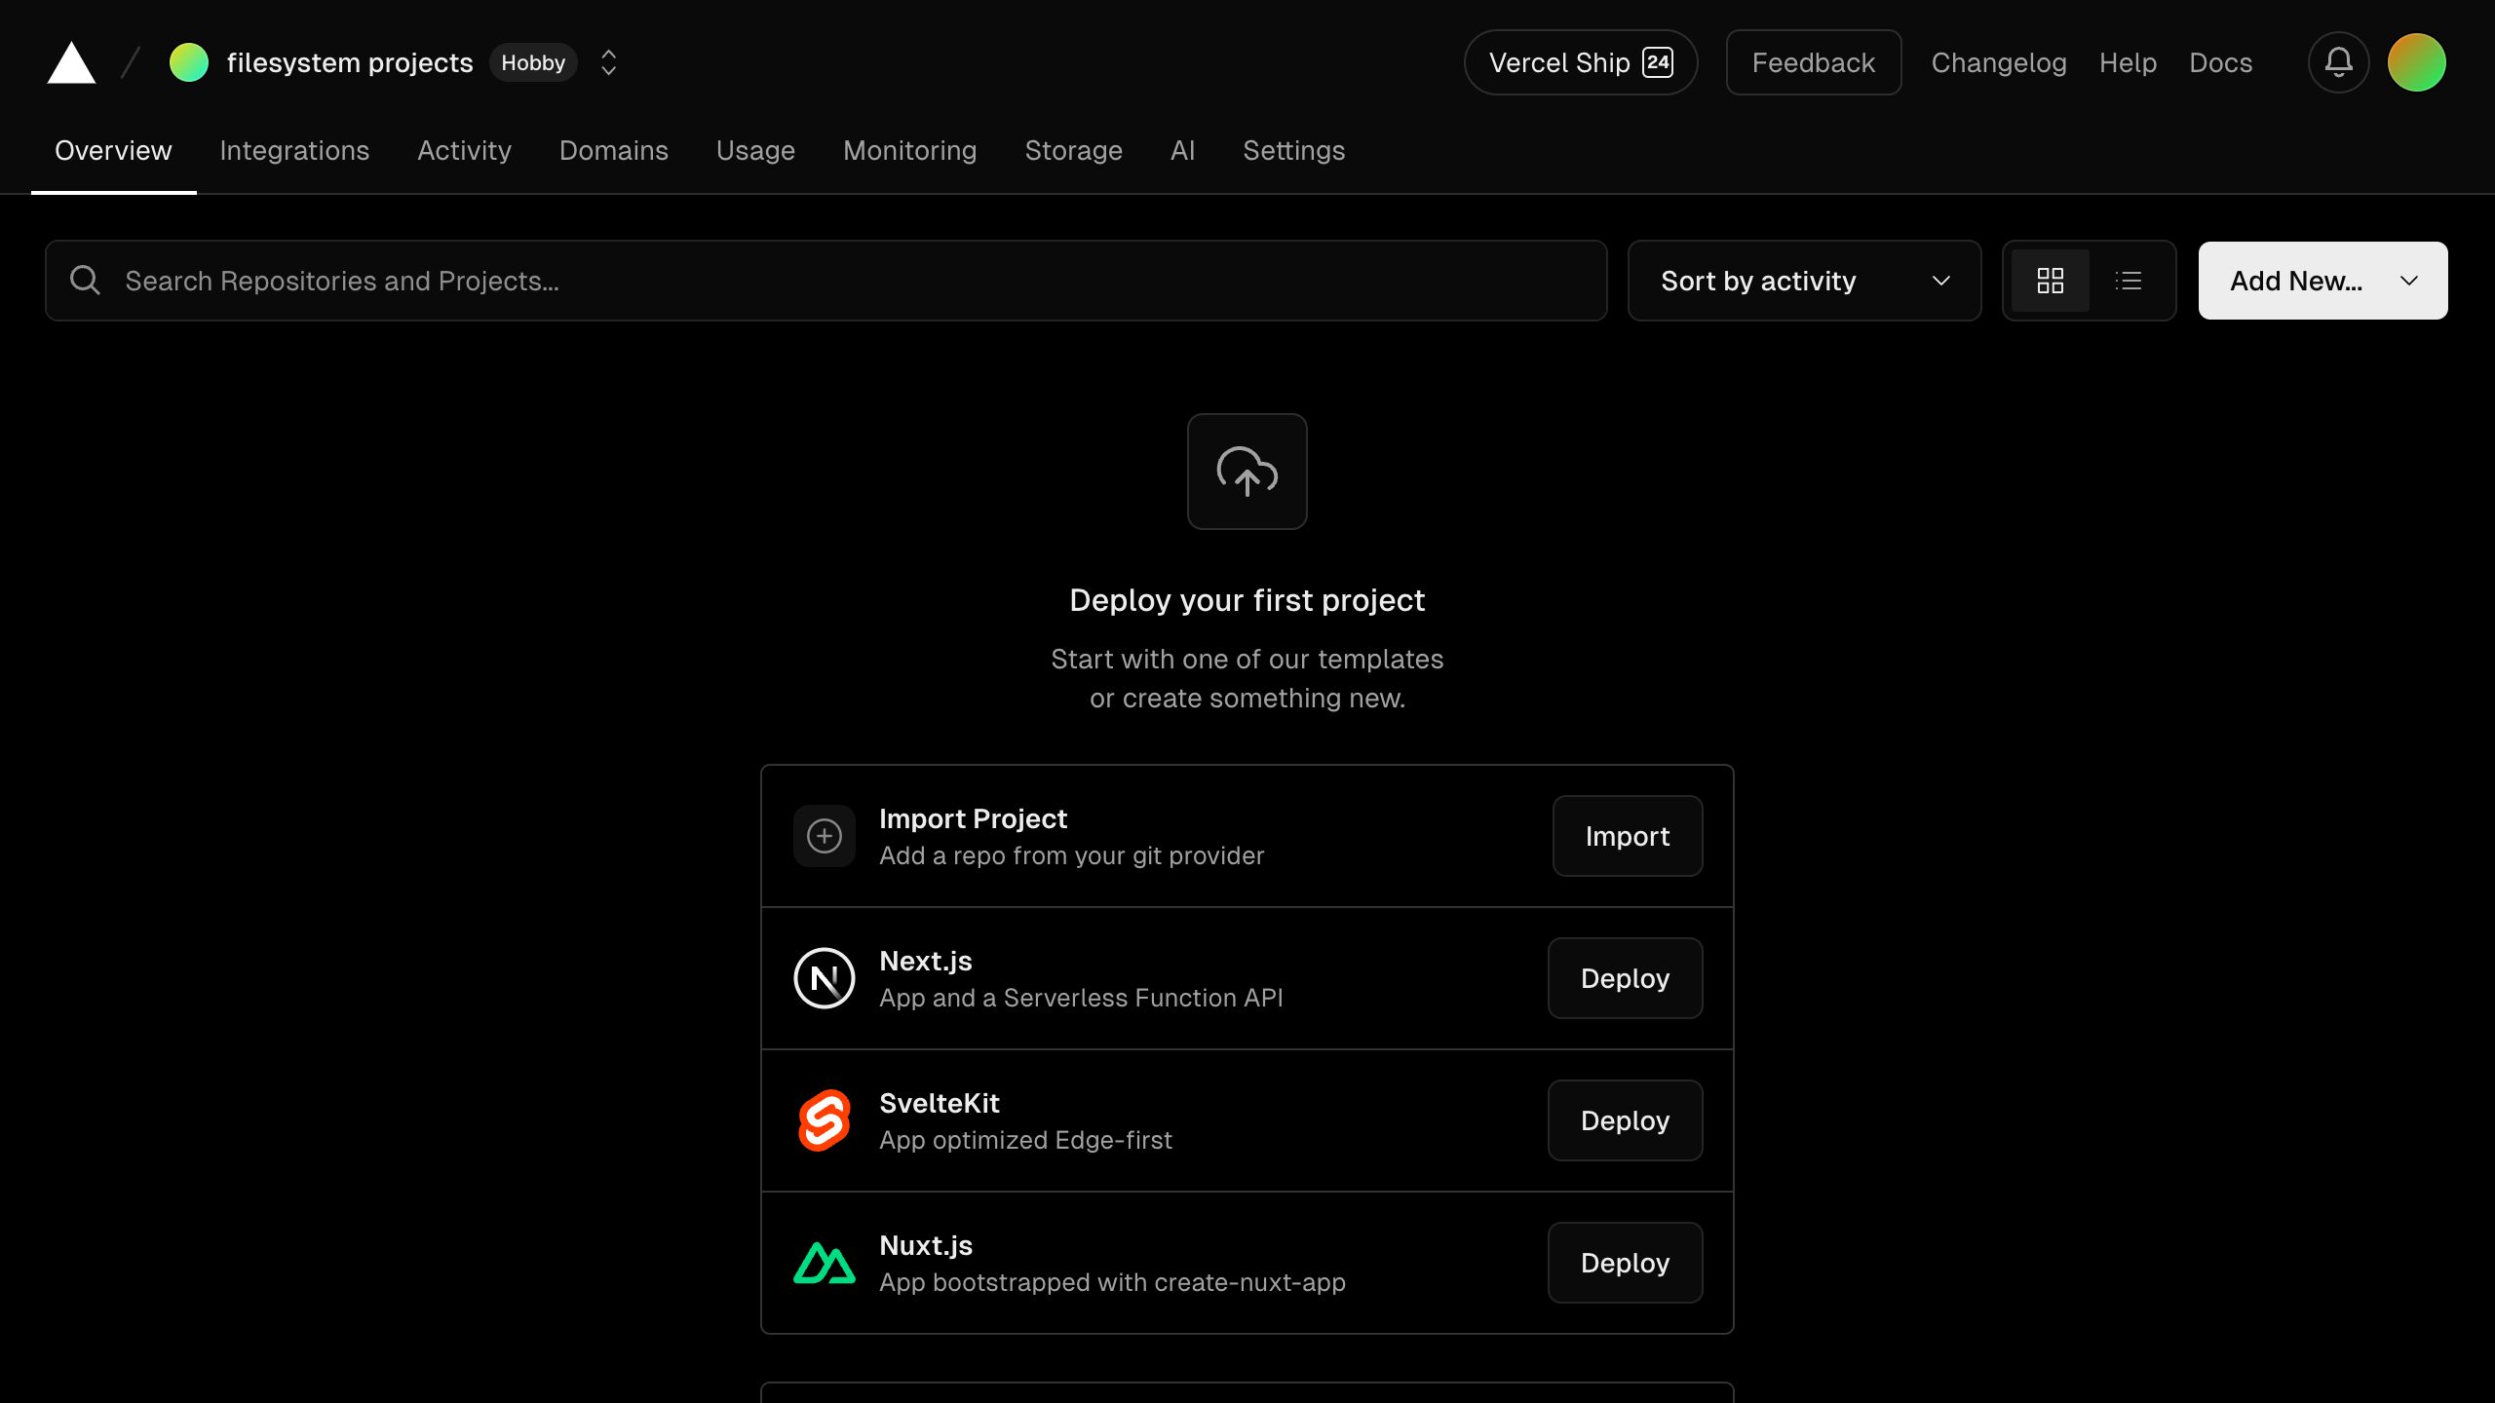The height and width of the screenshot is (1403, 2495).
Task: Switch to list view layout
Action: click(x=2129, y=281)
